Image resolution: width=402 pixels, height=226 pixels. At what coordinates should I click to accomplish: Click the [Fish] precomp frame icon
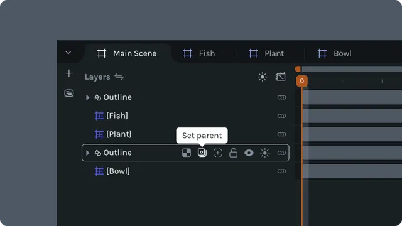[x=99, y=116]
